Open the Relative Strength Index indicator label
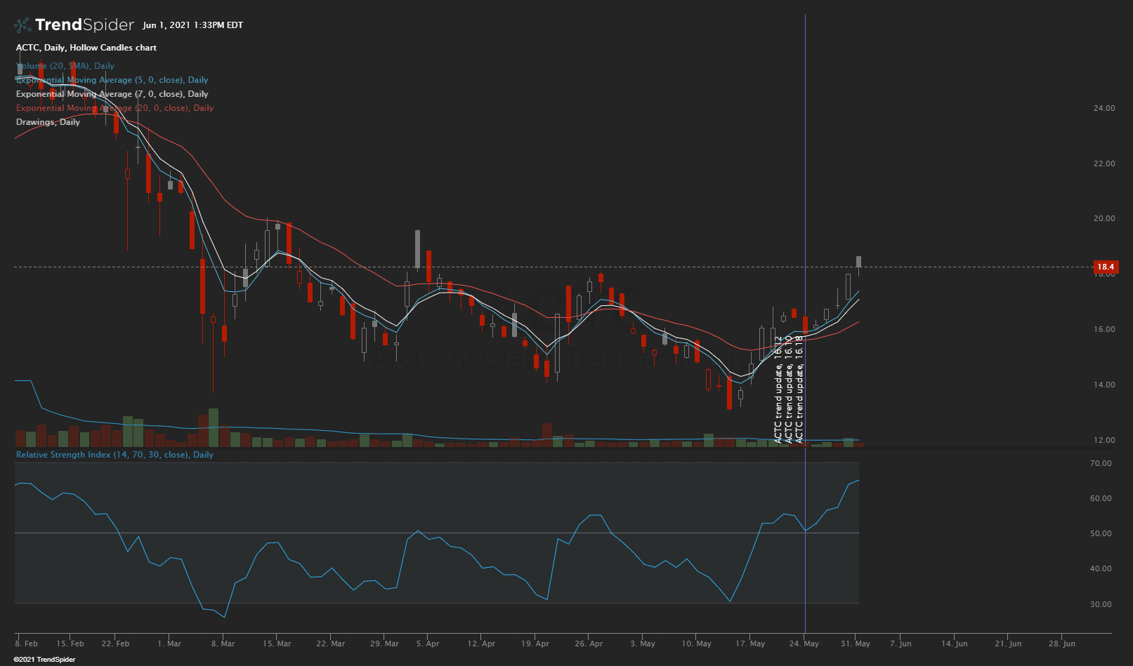 (x=114, y=455)
